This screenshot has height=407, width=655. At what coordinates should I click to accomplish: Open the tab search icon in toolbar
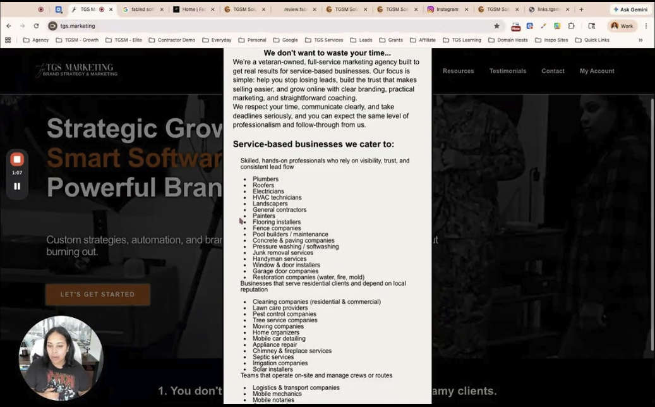click(x=591, y=26)
